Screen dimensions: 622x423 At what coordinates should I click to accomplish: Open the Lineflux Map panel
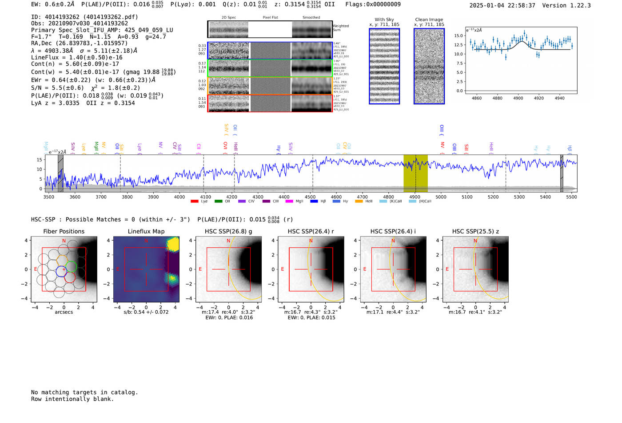146,269
